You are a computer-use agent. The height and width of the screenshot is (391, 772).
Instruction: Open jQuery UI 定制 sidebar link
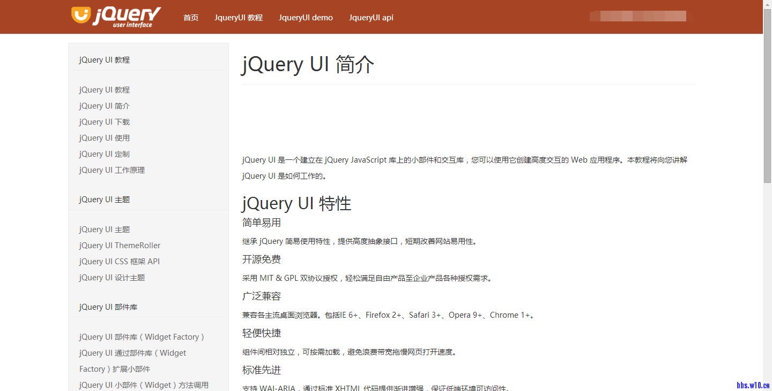[105, 154]
